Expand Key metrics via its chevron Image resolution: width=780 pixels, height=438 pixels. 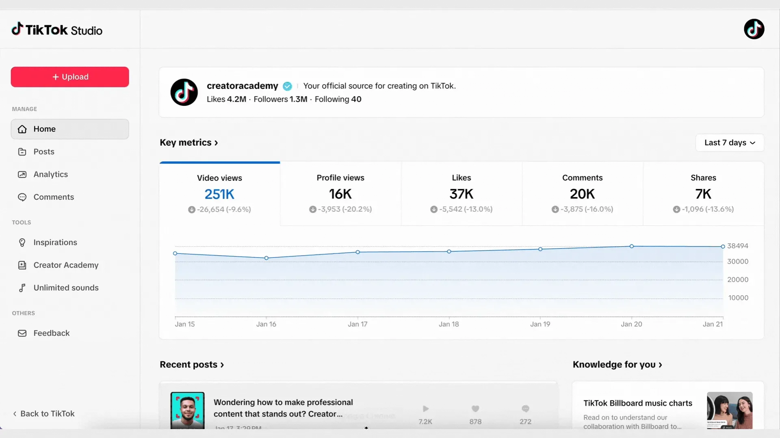coord(215,142)
